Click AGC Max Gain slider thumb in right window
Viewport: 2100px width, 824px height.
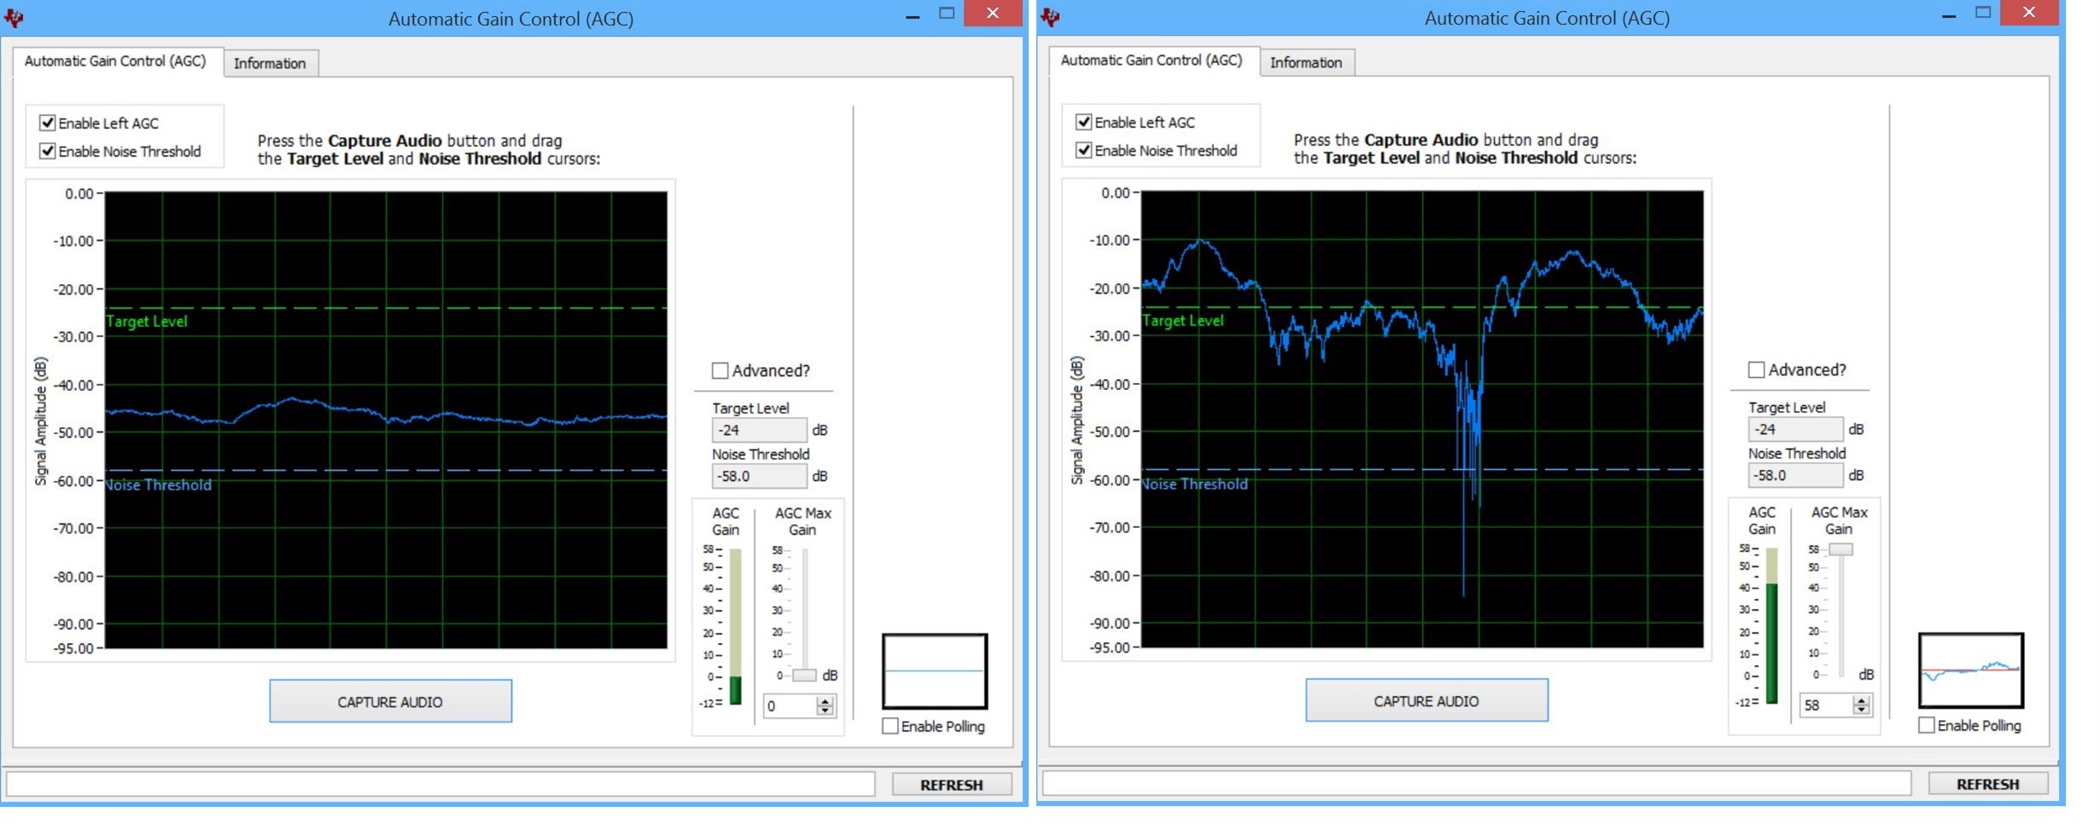[x=1840, y=549]
